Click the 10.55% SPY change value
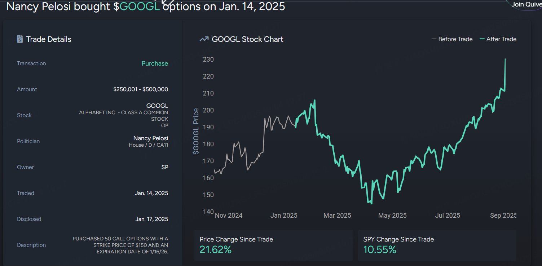Screen dimensions: 542x266 [x=380, y=249]
